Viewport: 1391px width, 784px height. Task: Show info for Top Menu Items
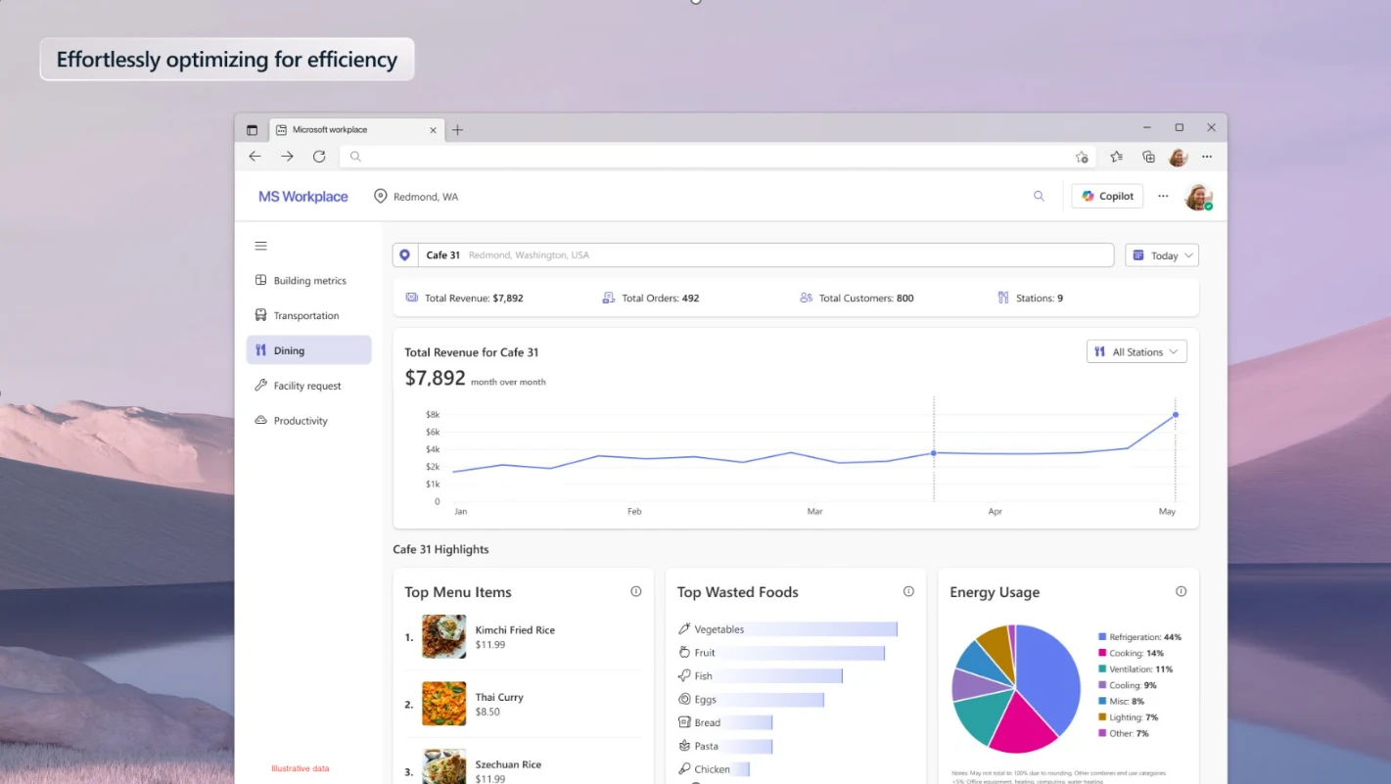point(636,591)
